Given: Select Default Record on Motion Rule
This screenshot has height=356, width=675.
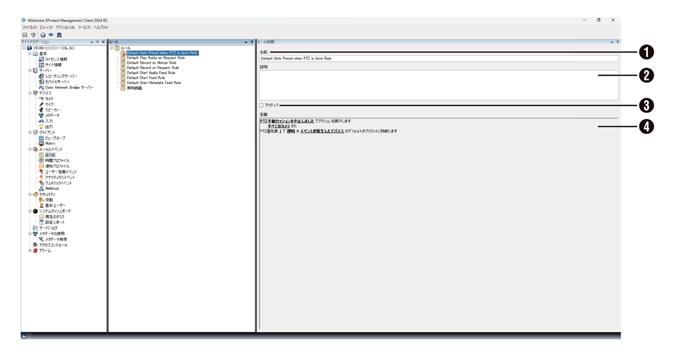Looking at the screenshot, I should coord(151,63).
